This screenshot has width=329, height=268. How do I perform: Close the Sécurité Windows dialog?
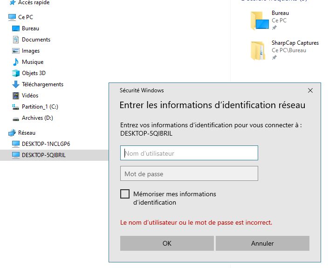click(310, 90)
